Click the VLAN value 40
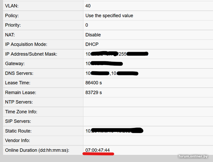 point(88,6)
